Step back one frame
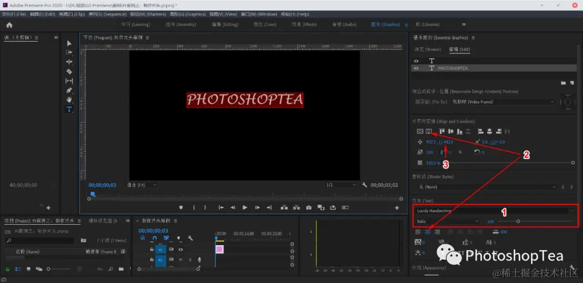 click(x=233, y=207)
